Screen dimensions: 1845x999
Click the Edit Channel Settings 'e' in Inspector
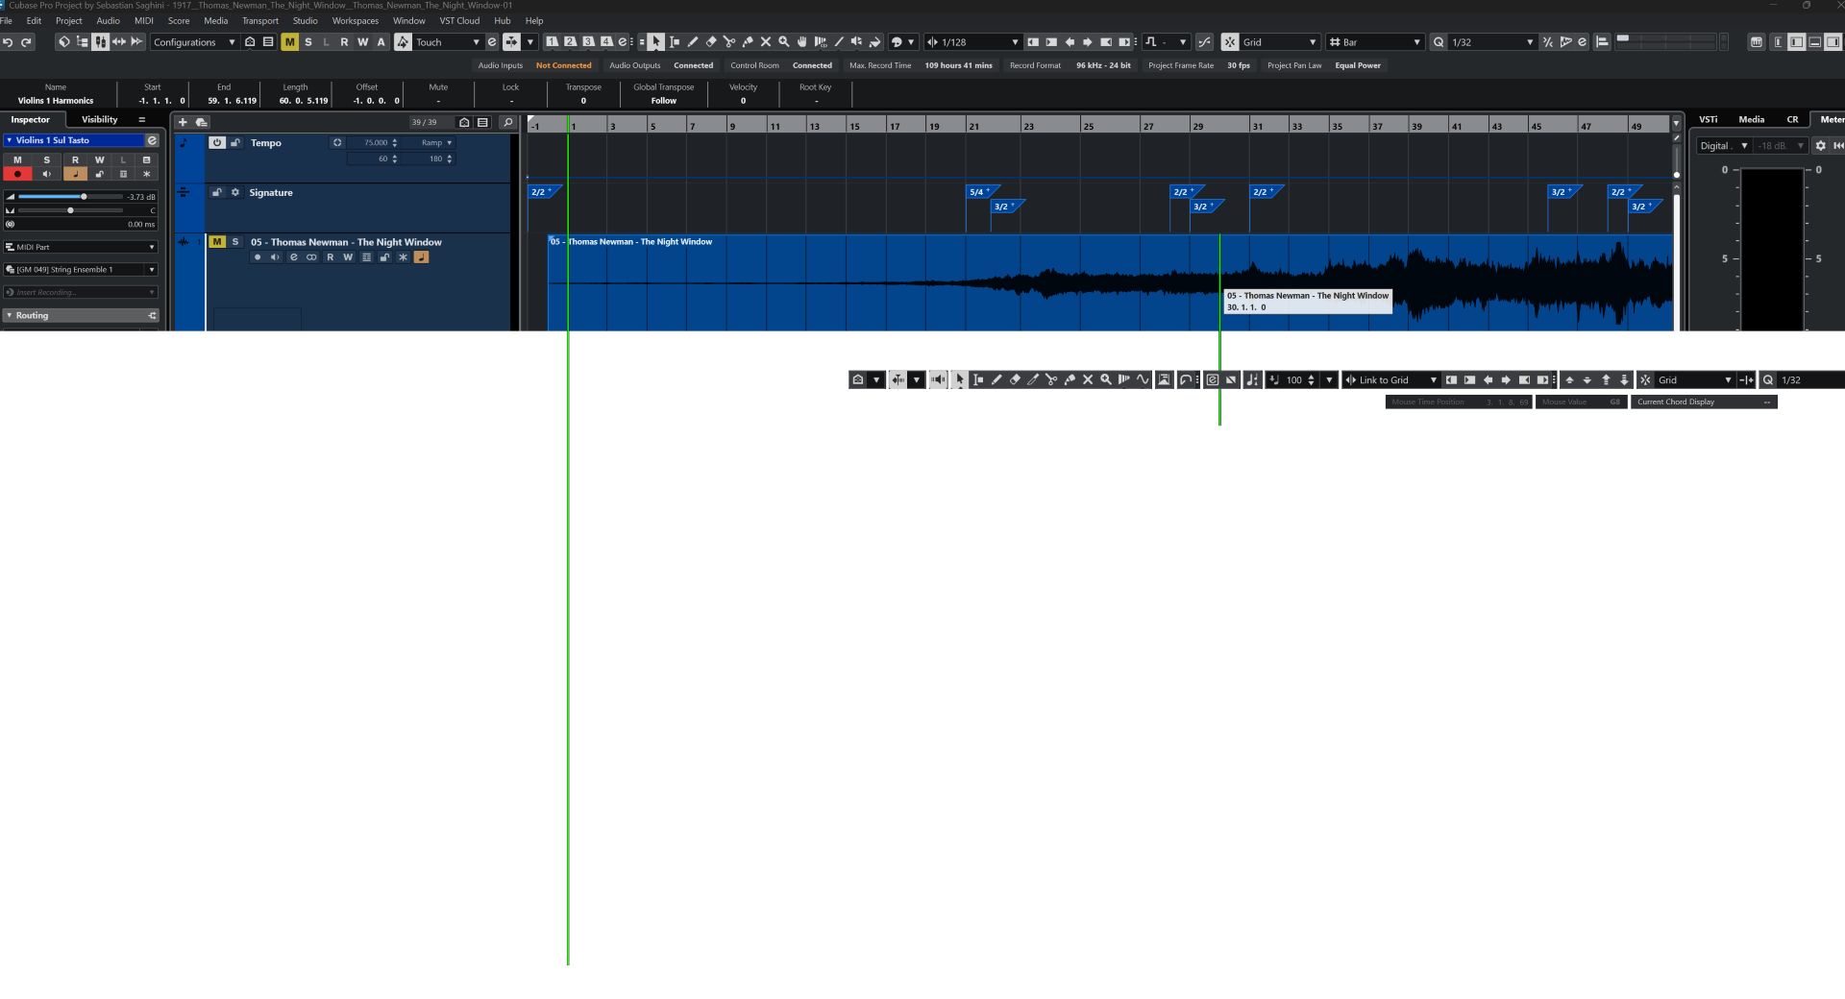[x=152, y=140]
